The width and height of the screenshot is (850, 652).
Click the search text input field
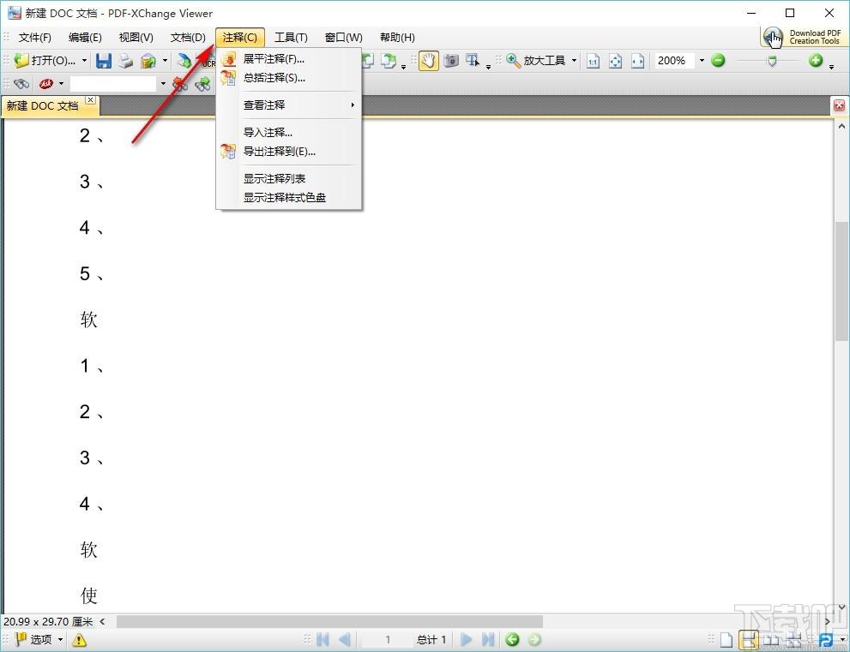113,84
